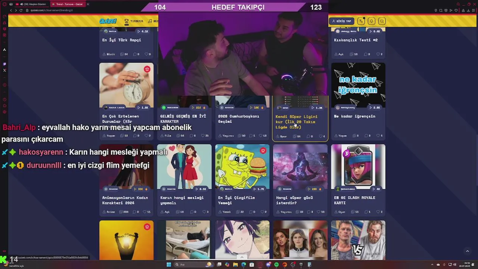Click the red badge on the alarm clock thumbnail

[147, 69]
